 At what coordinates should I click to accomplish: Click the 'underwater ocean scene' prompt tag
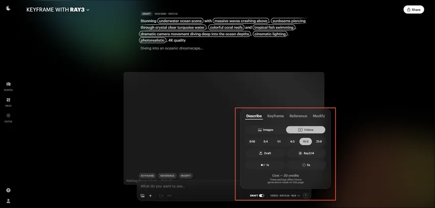click(180, 21)
